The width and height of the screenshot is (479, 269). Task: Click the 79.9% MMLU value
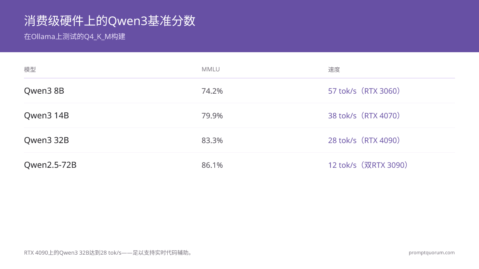(x=212, y=116)
